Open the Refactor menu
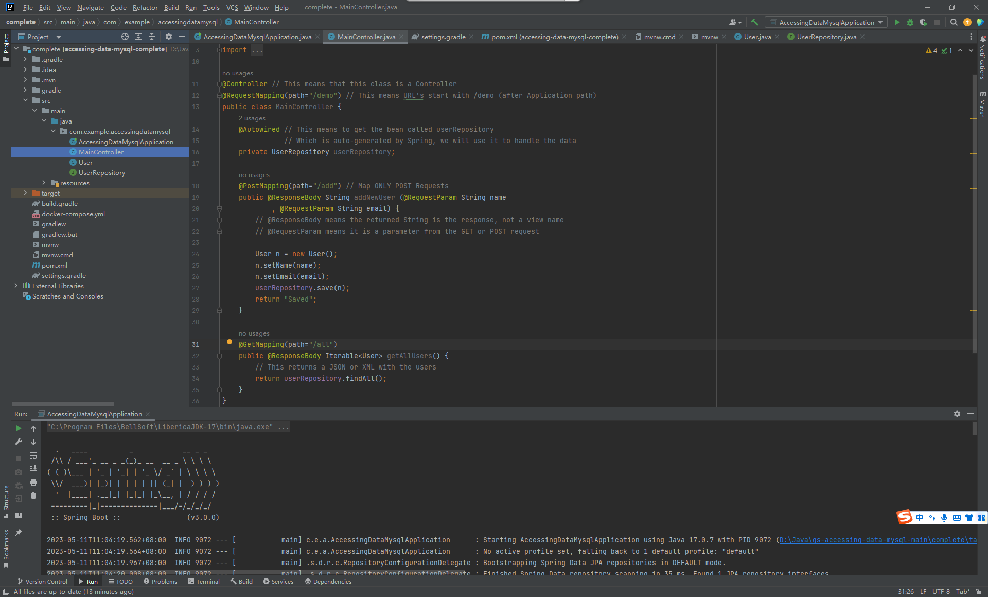 [145, 7]
